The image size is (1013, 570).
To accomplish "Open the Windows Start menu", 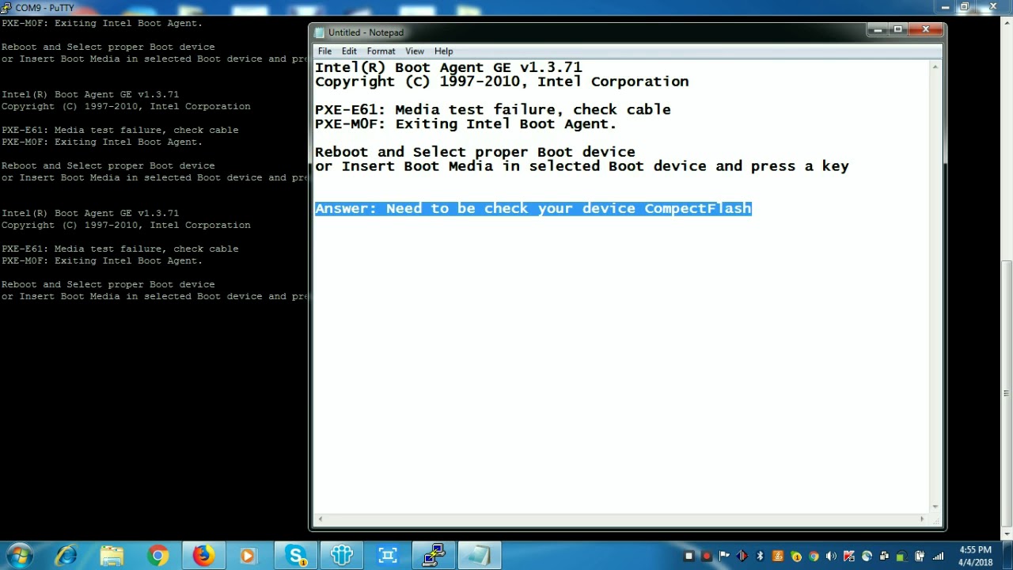I will tap(18, 556).
